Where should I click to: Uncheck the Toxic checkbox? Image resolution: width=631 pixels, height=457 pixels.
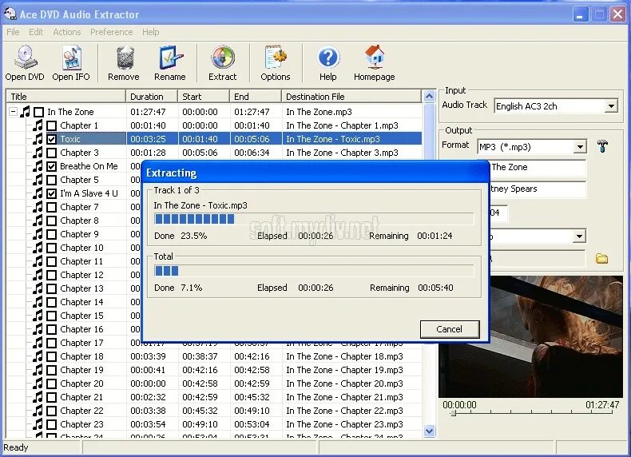(x=51, y=139)
